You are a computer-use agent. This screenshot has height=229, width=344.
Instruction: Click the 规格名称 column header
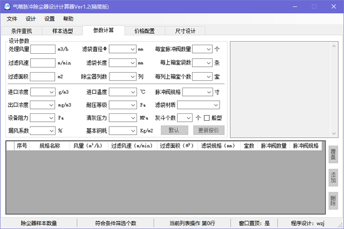[x=49, y=146]
